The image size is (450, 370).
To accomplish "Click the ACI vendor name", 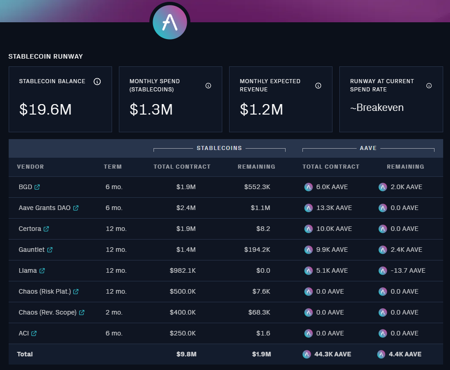I will coord(24,333).
